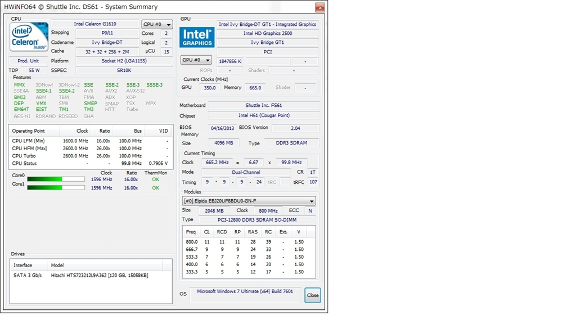Select the CPU Status row

pos(91,164)
